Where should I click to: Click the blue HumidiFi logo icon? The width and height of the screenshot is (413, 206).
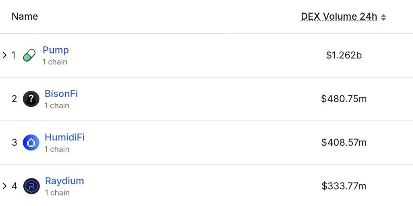click(31, 142)
